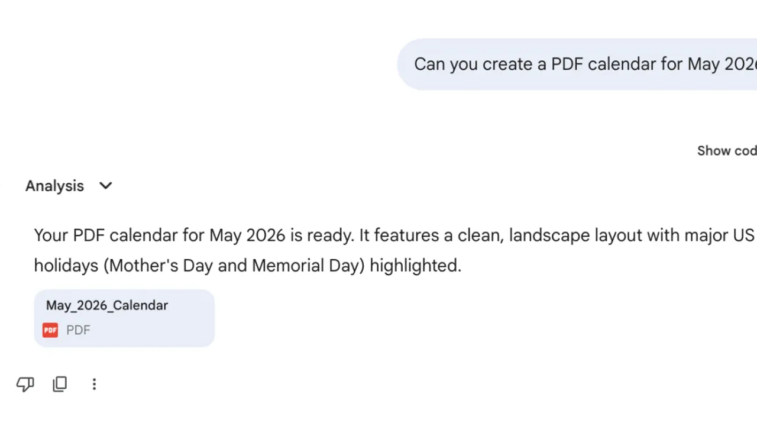Click the word "holidays" in the response
Screen dimensions: 757x426
click(66, 266)
